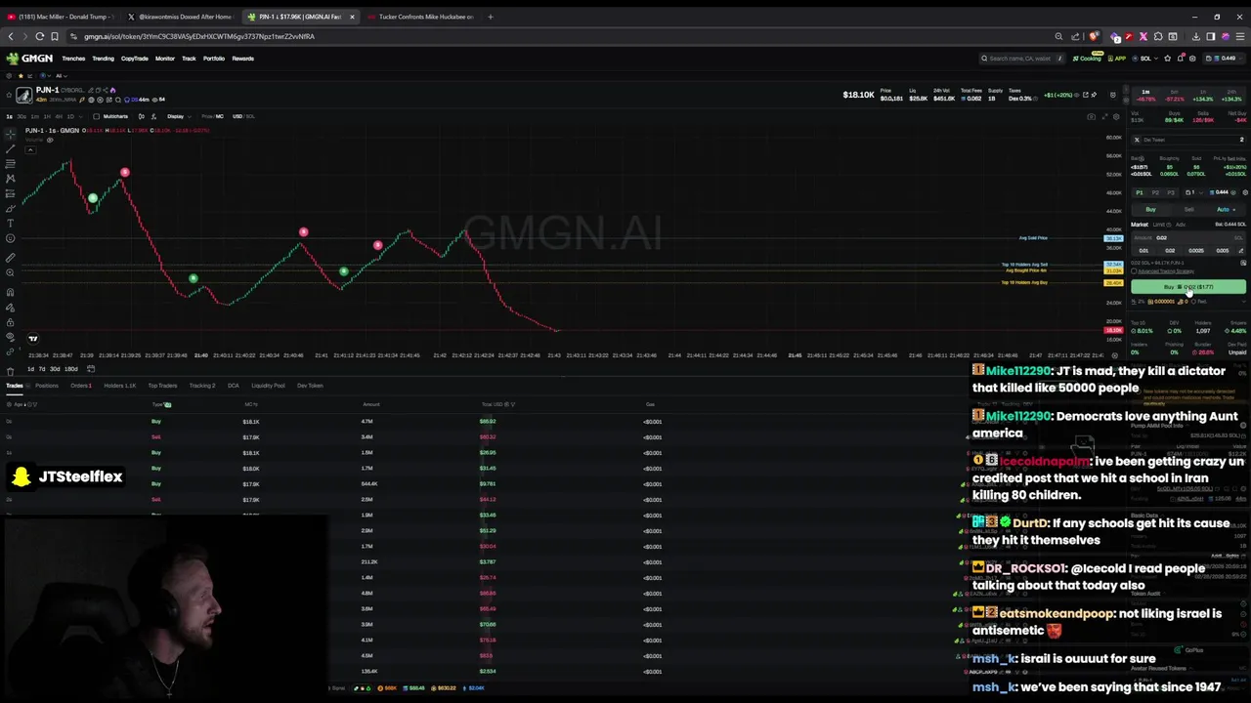Click chart screenshot camera icon
Viewport: 1251px width, 703px height.
click(x=1091, y=117)
